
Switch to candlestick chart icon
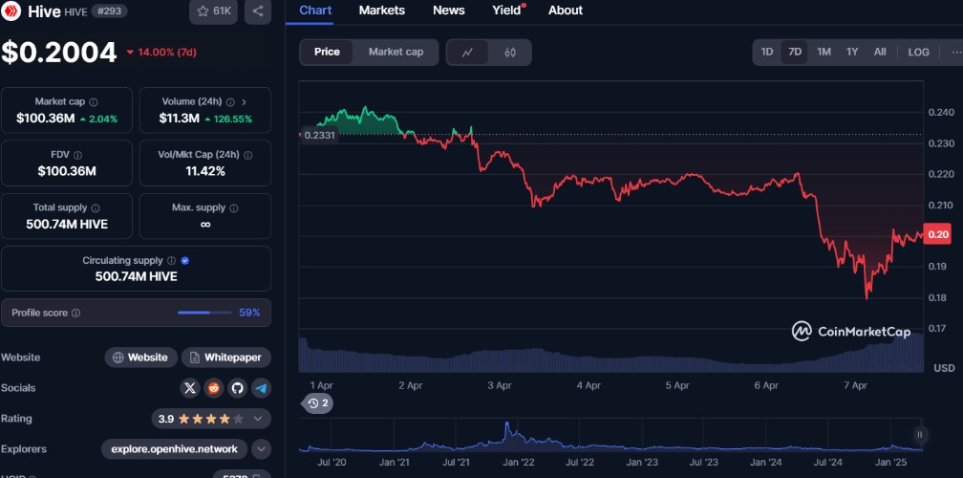pyautogui.click(x=510, y=53)
